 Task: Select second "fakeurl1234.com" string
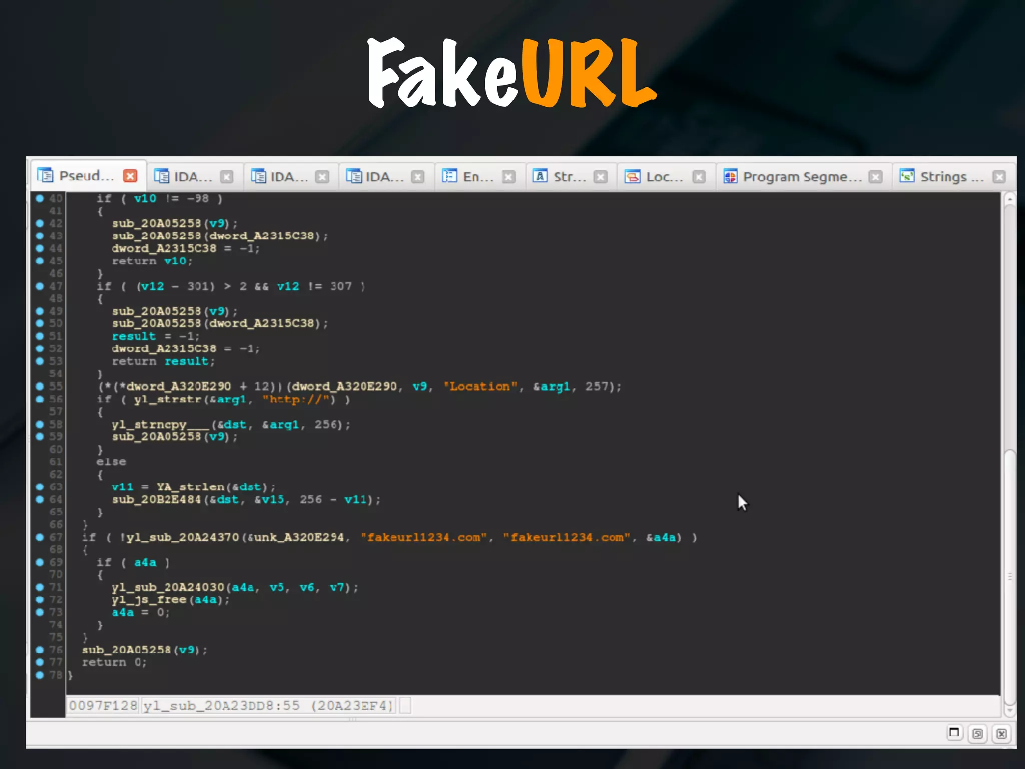(567, 537)
